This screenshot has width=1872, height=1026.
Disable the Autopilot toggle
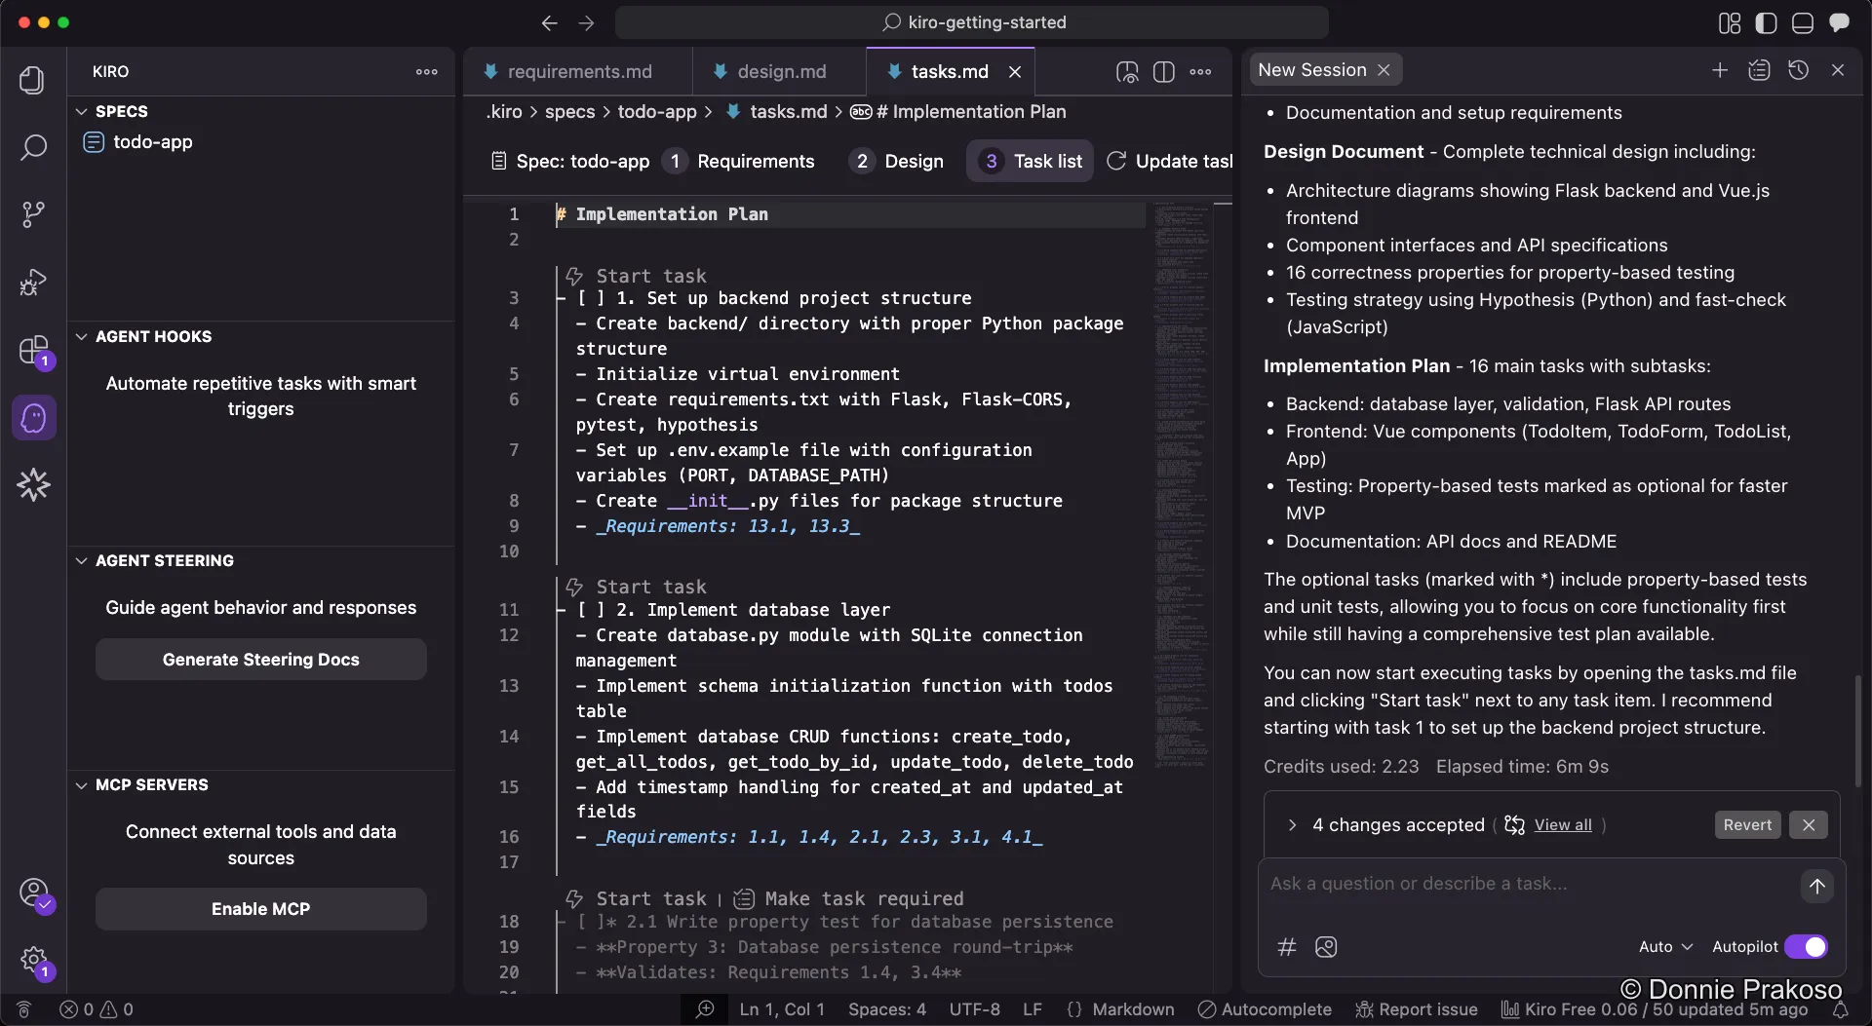coord(1809,946)
